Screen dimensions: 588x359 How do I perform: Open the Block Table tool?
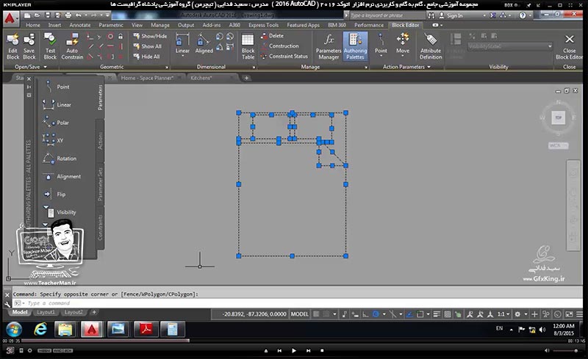(248, 46)
